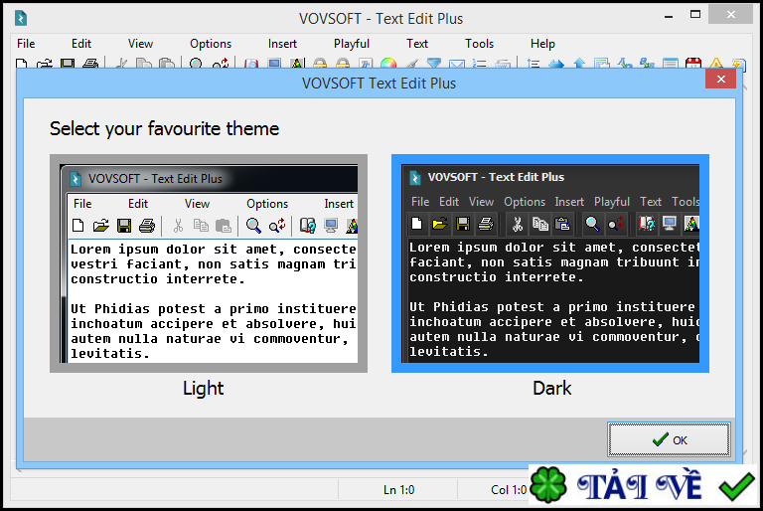The height and width of the screenshot is (511, 763).
Task: Click the lightning bolt toolbar icon
Action: [x=738, y=64]
